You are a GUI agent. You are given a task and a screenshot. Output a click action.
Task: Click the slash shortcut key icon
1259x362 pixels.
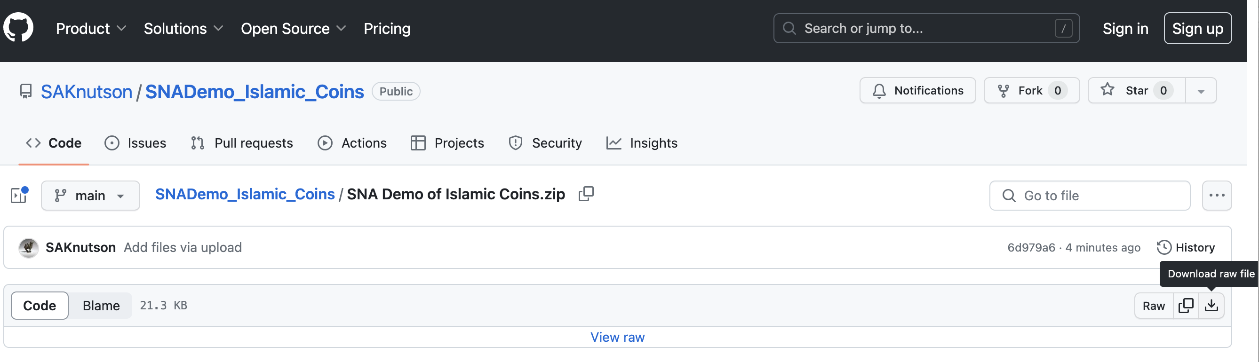1063,28
